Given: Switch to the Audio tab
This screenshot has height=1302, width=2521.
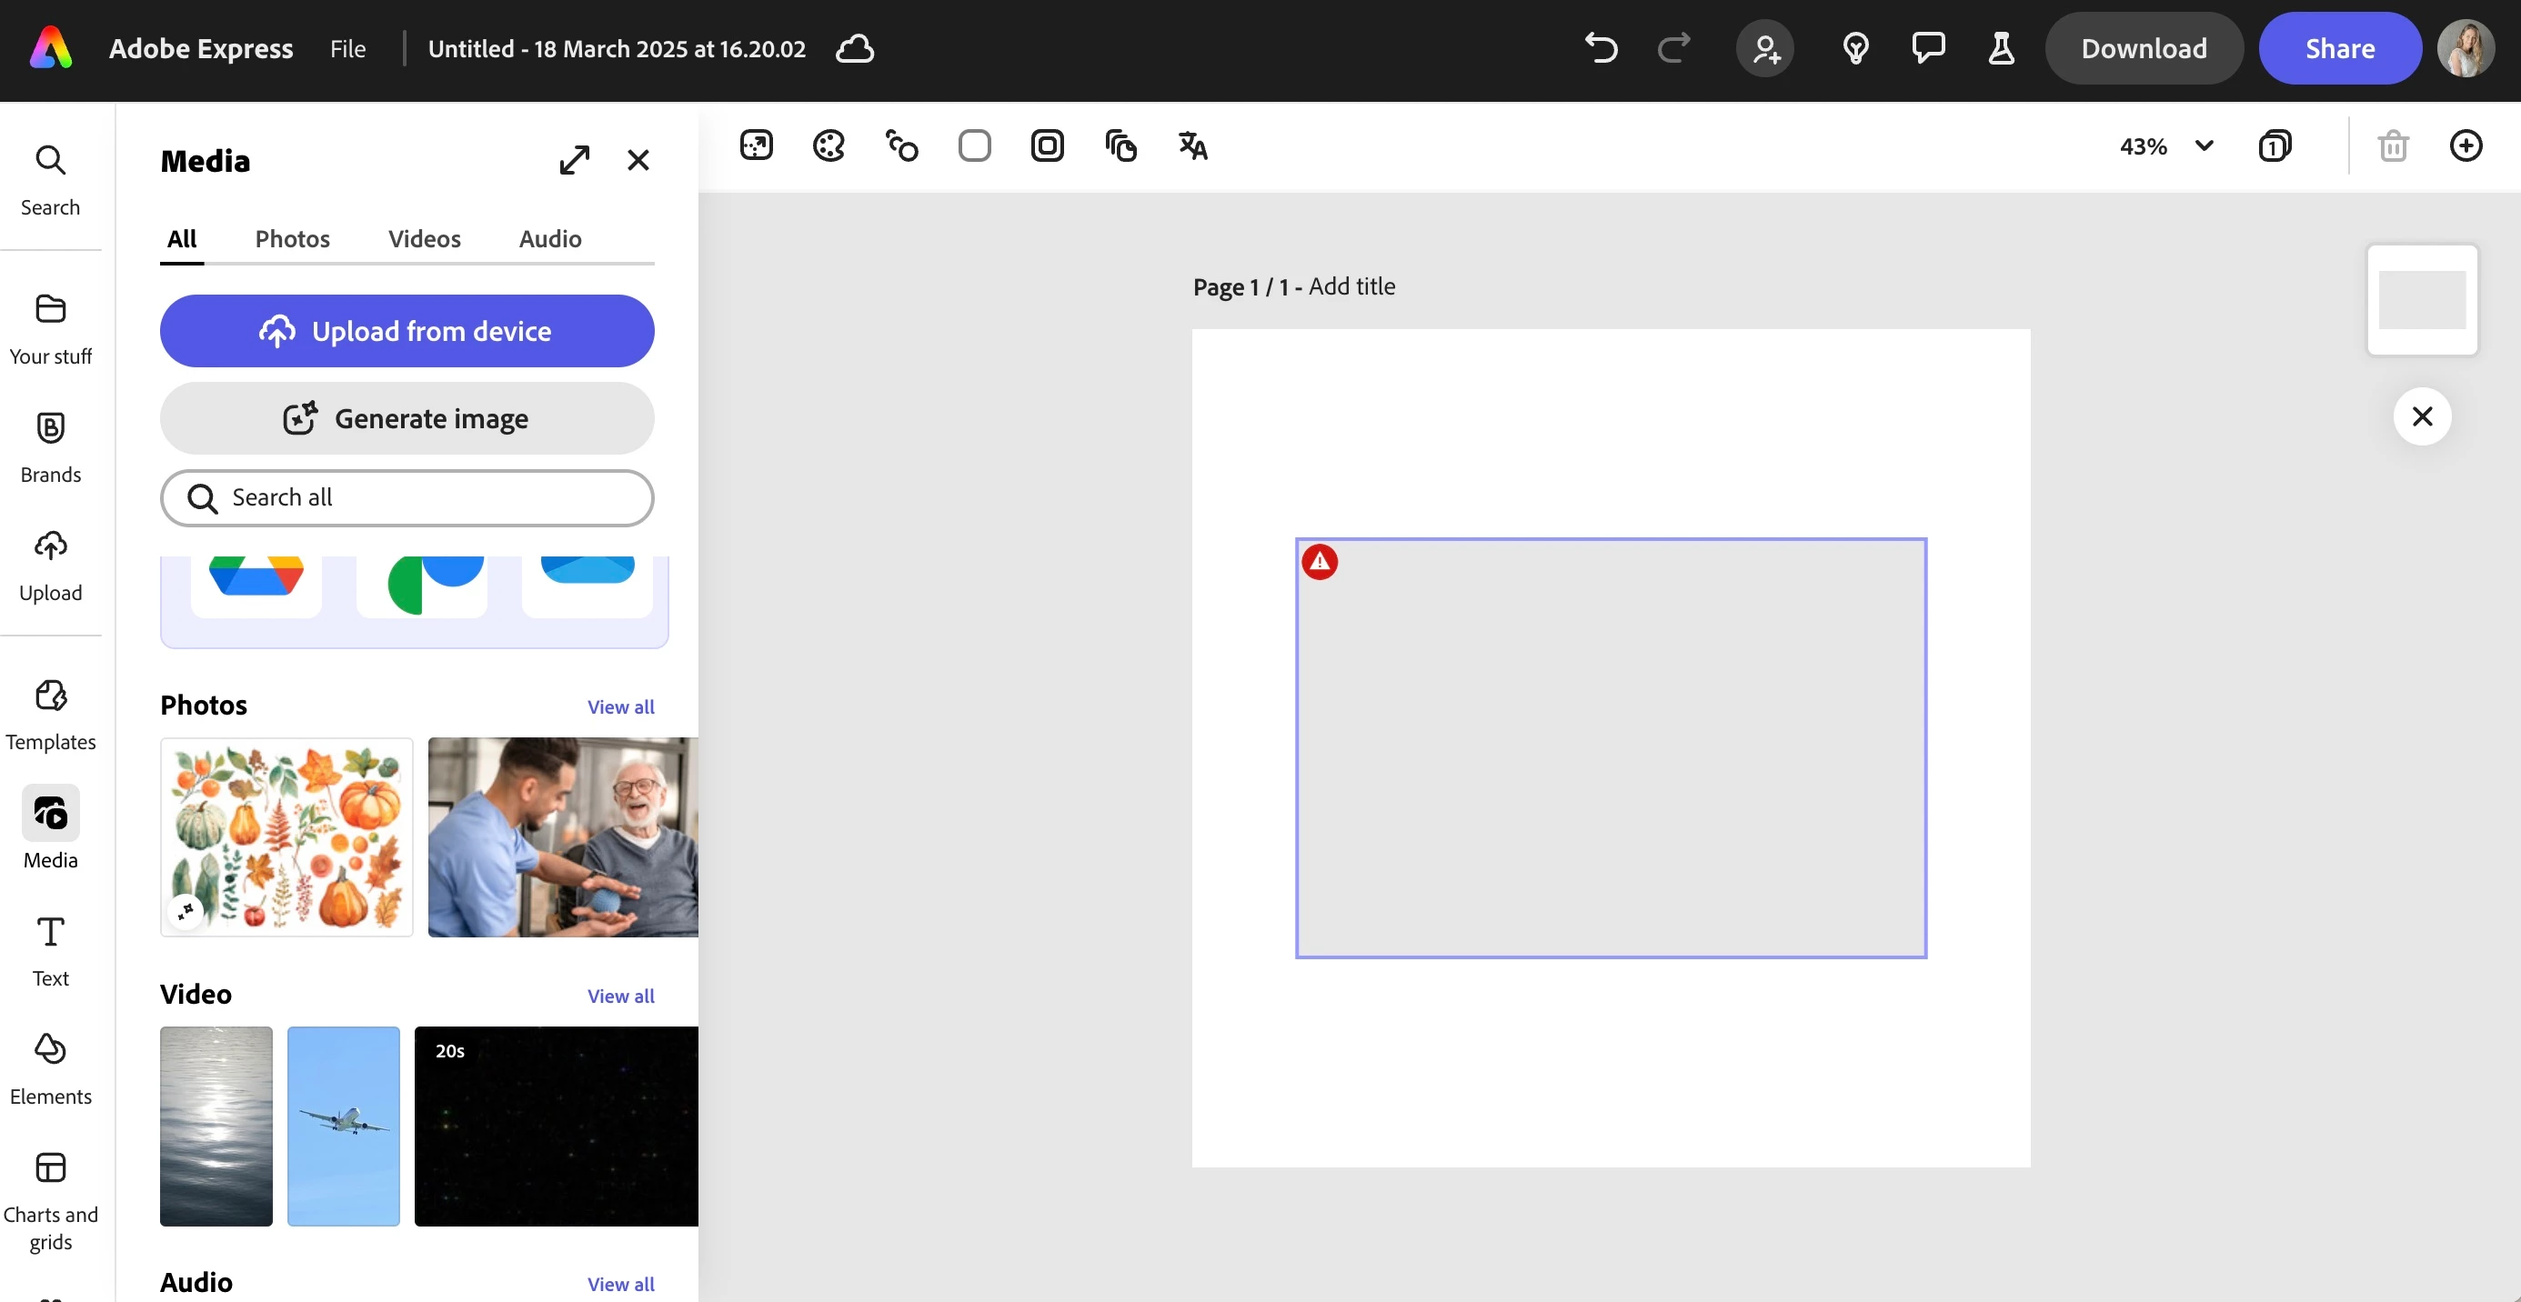Looking at the screenshot, I should (x=550, y=239).
